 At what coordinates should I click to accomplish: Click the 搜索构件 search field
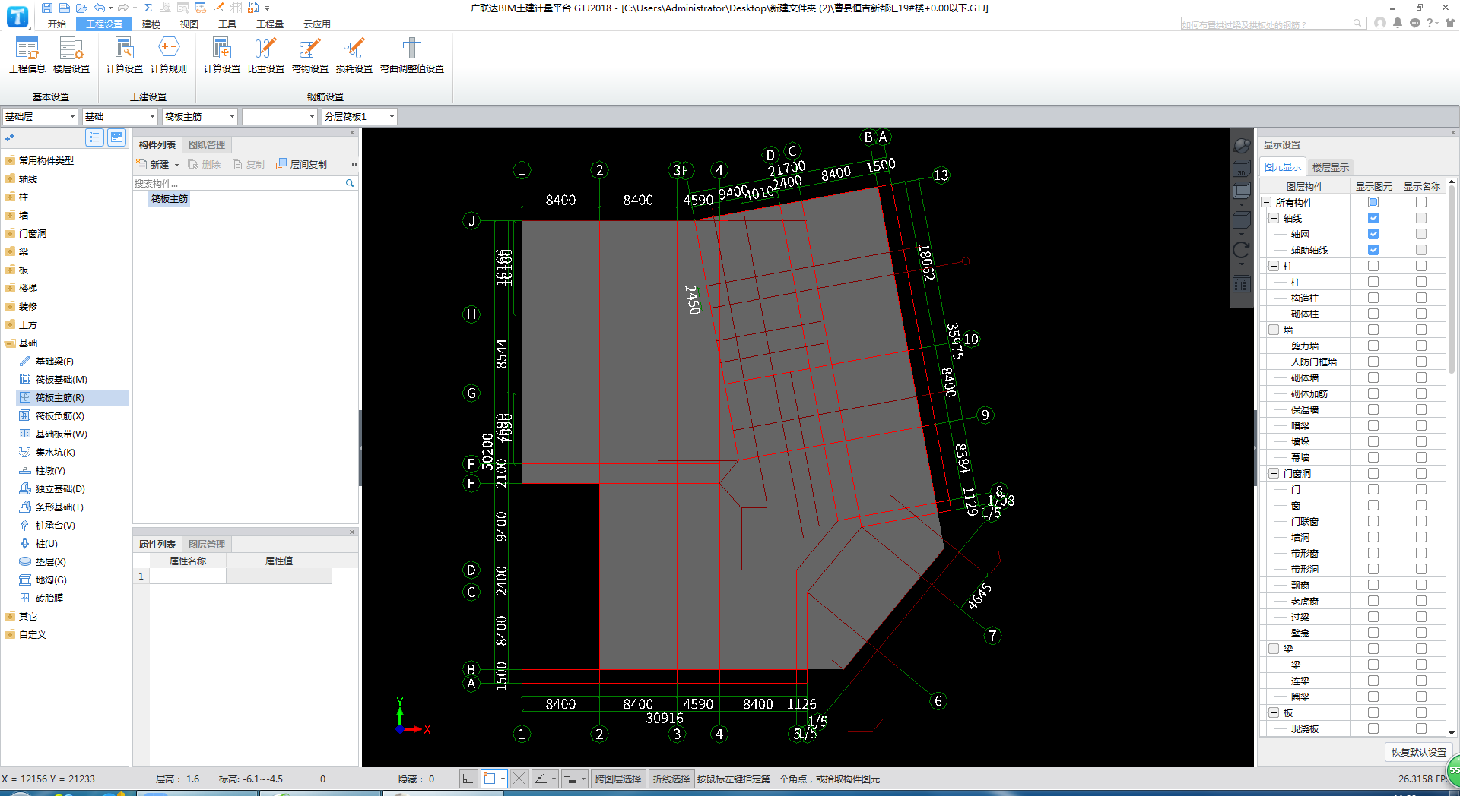point(238,183)
